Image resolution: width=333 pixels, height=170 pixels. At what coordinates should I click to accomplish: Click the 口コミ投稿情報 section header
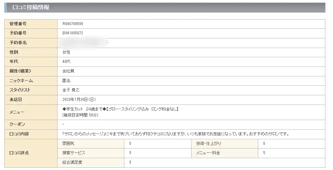[31, 7]
